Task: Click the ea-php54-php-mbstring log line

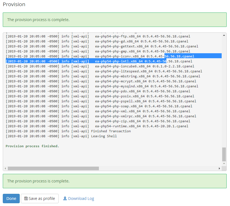Action: 103,76
